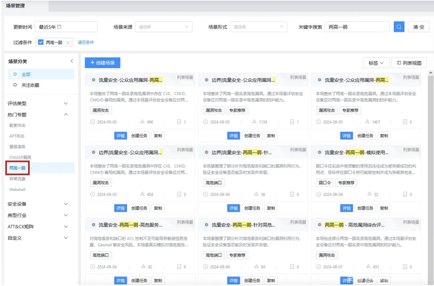Click the star icon beside 关注收藏
The height and width of the screenshot is (286, 434).
tap(15, 85)
